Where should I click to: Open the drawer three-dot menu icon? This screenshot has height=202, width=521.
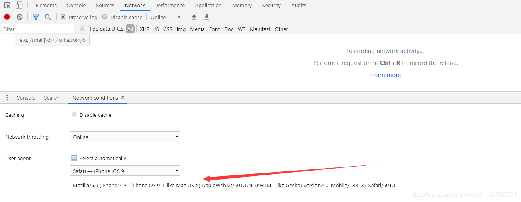click(x=7, y=98)
